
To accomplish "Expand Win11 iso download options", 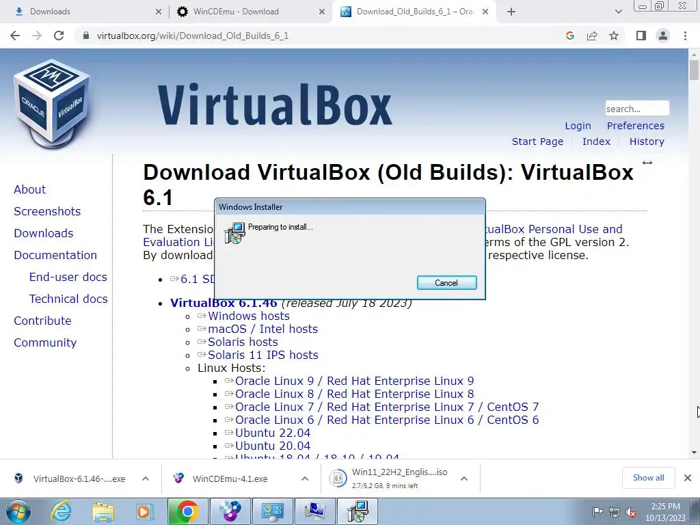I will coord(464,479).
